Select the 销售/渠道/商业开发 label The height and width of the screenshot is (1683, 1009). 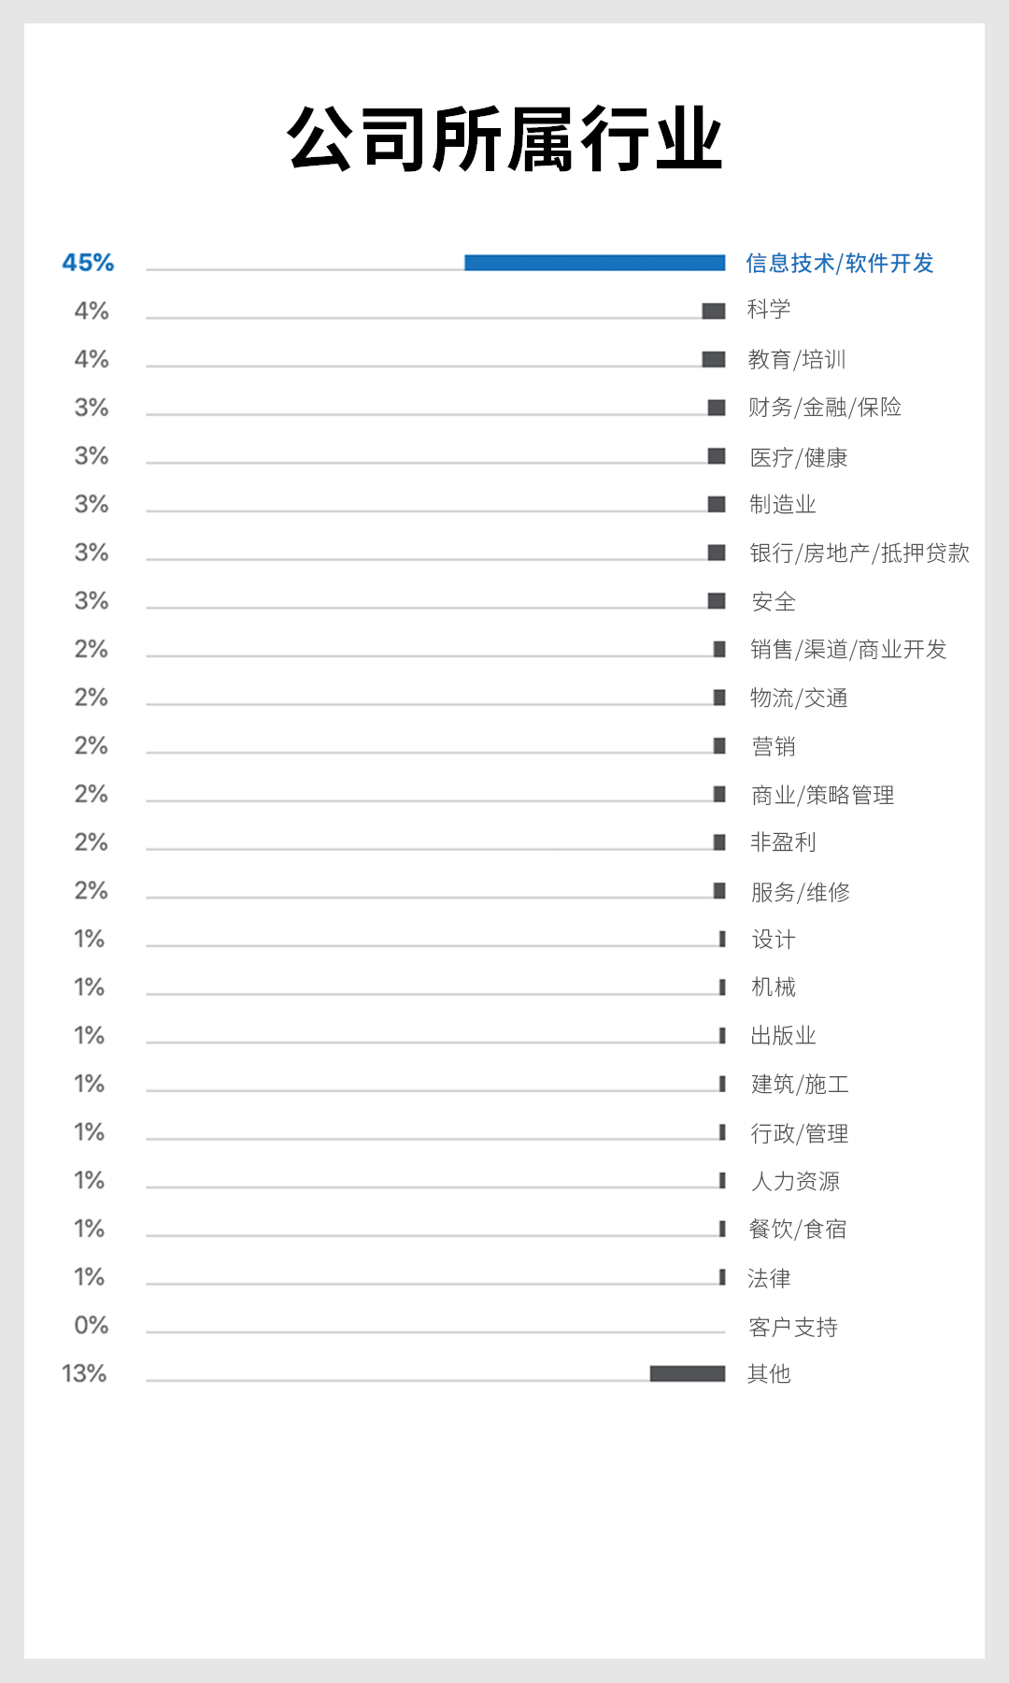pos(848,649)
